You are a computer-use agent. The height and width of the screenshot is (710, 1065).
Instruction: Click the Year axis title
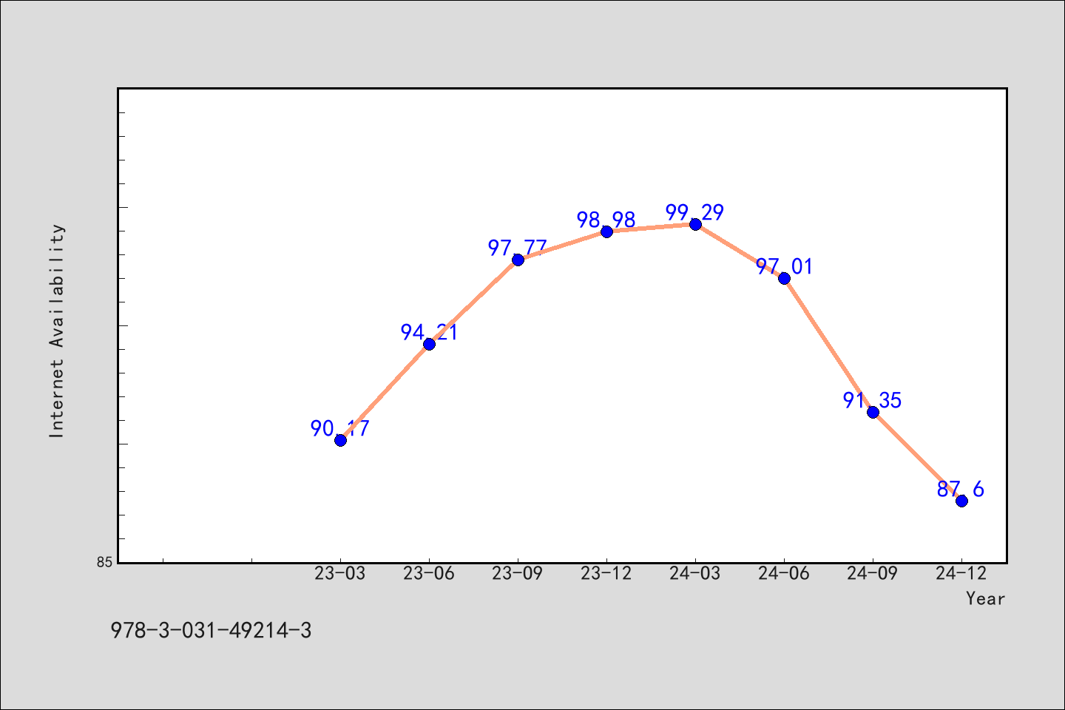tap(985, 599)
